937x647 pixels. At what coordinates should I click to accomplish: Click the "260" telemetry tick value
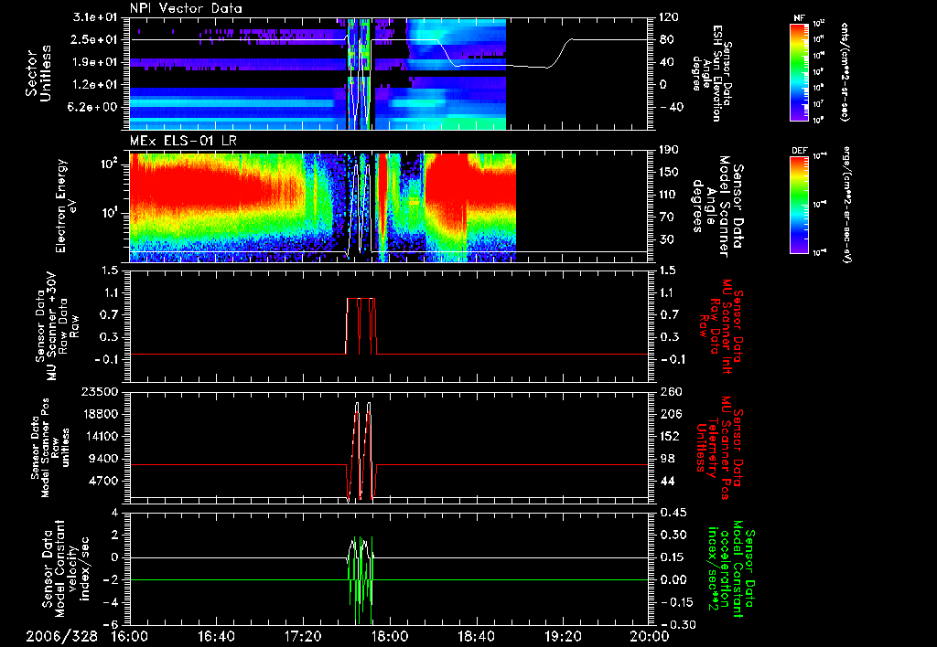pos(671,391)
